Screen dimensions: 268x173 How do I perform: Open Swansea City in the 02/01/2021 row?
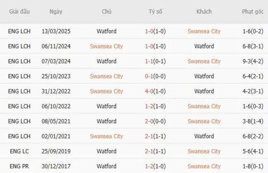tap(106, 136)
